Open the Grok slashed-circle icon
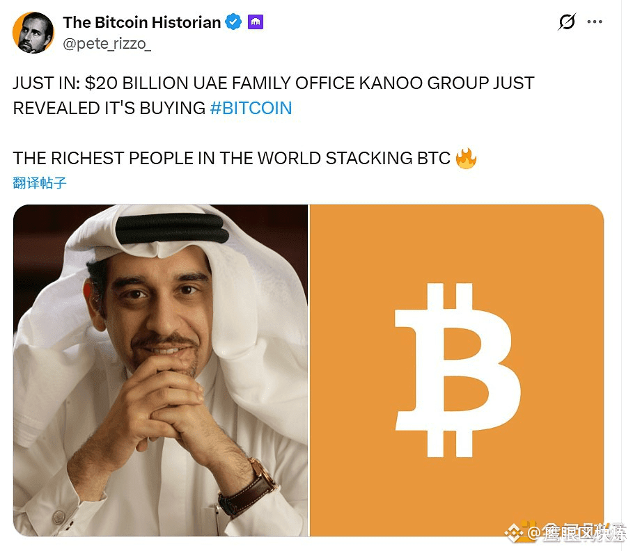 click(566, 22)
